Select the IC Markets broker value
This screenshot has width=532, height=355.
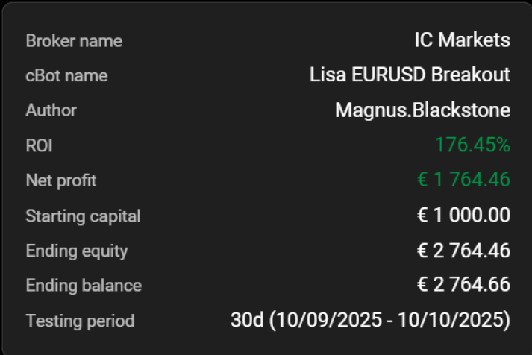coord(462,40)
